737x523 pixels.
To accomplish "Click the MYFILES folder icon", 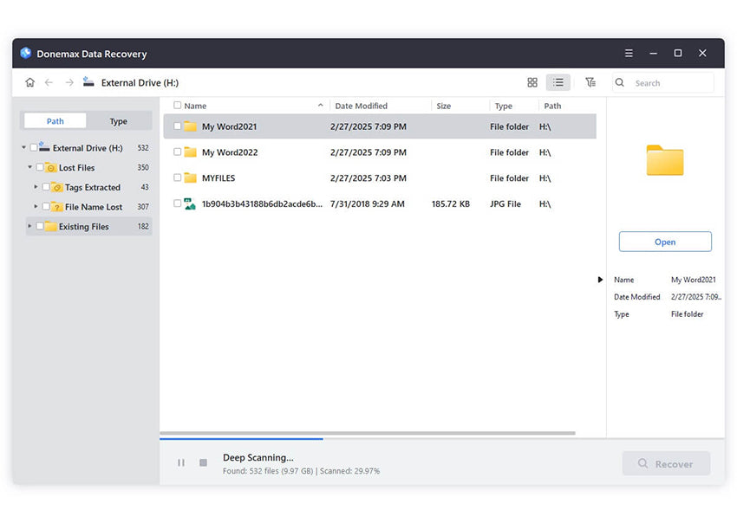I will click(x=191, y=178).
